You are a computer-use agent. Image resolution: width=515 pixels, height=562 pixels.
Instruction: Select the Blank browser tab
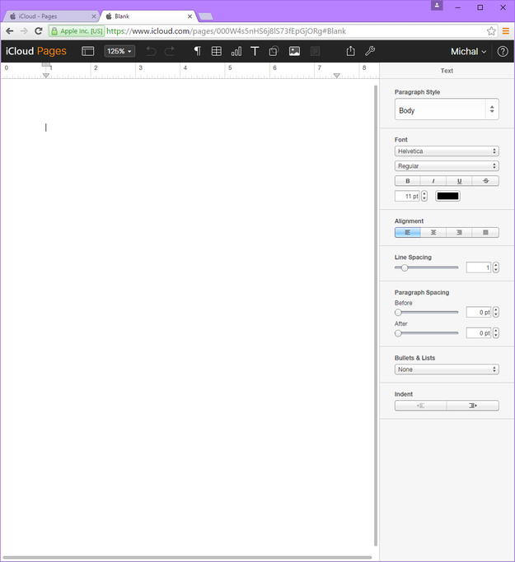pos(147,16)
